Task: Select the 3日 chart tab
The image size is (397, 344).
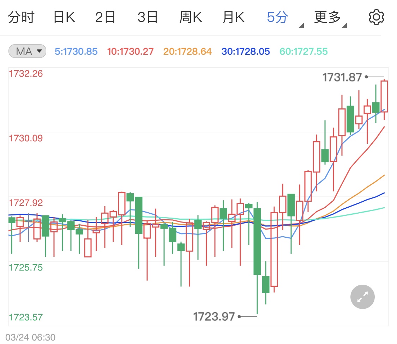Action: pos(148,17)
